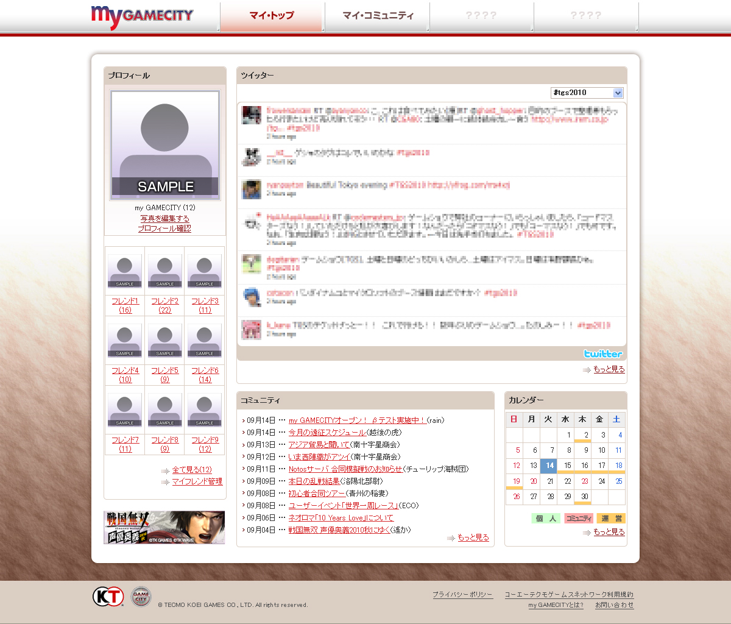The image size is (731, 624).
Task: Click the third tweet's user avatar
Action: coord(252,190)
